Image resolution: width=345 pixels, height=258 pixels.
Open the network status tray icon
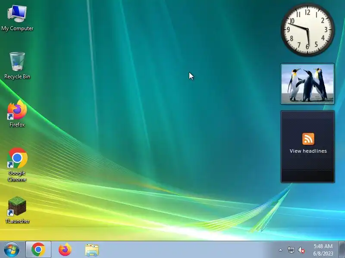coord(291,250)
